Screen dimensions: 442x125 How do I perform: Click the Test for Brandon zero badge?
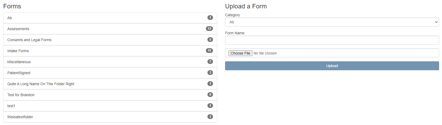(x=210, y=95)
